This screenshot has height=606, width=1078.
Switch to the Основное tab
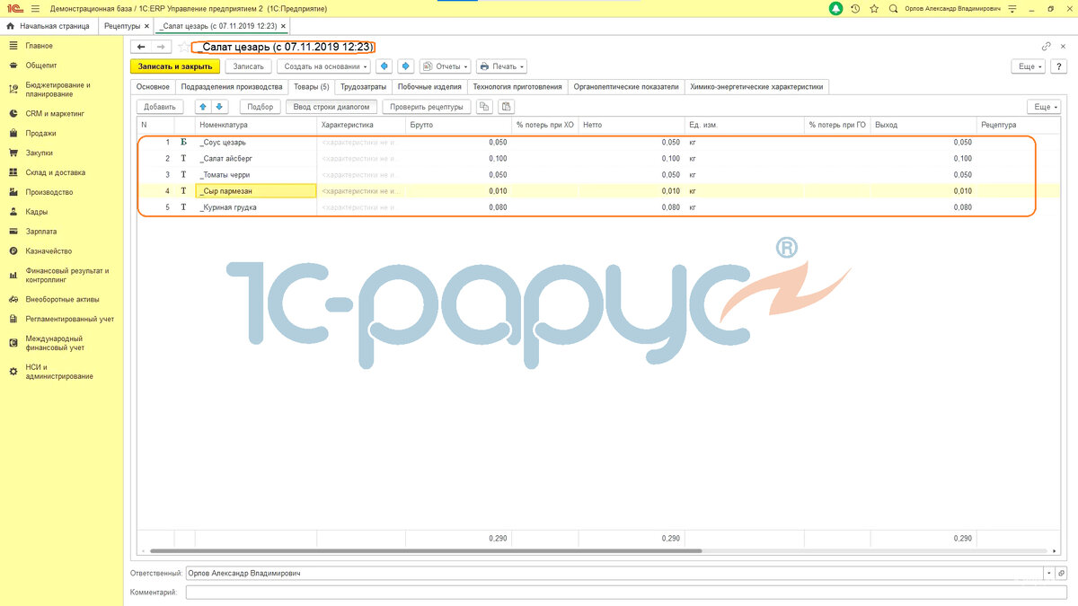click(x=153, y=87)
